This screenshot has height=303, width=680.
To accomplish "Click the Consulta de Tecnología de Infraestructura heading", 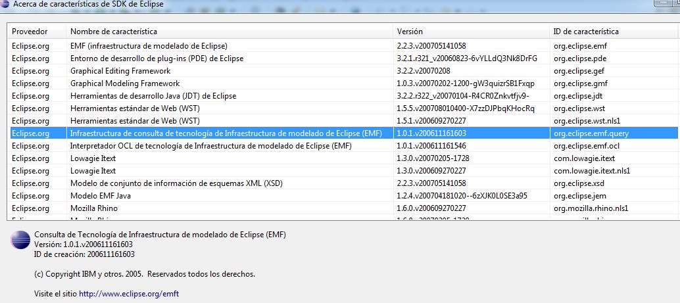I will coord(160,235).
